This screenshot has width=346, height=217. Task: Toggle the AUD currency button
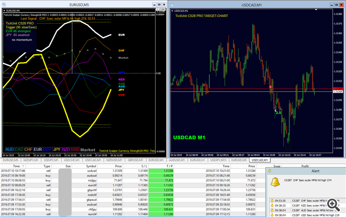10,150
